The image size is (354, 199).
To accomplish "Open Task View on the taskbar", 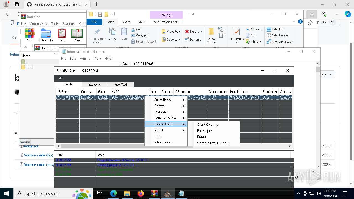I will [100, 193].
